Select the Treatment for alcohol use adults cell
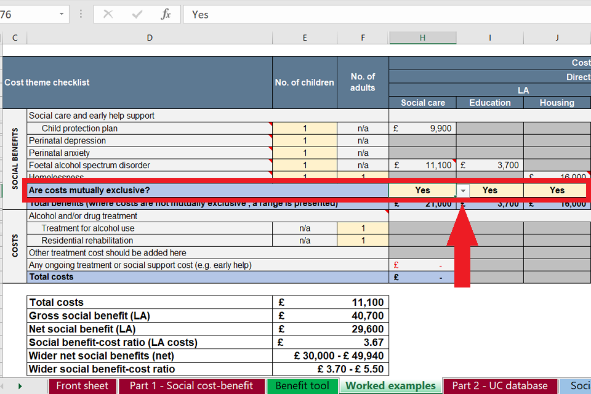This screenshot has height=394, width=591. (x=363, y=228)
